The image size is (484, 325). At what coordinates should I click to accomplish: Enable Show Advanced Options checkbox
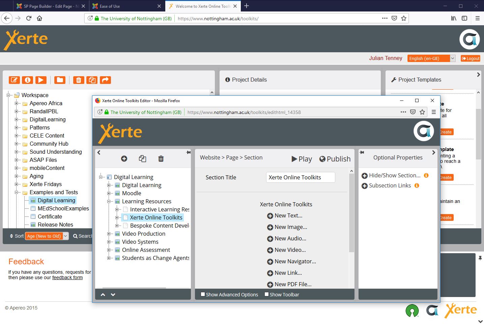pyautogui.click(x=203, y=294)
